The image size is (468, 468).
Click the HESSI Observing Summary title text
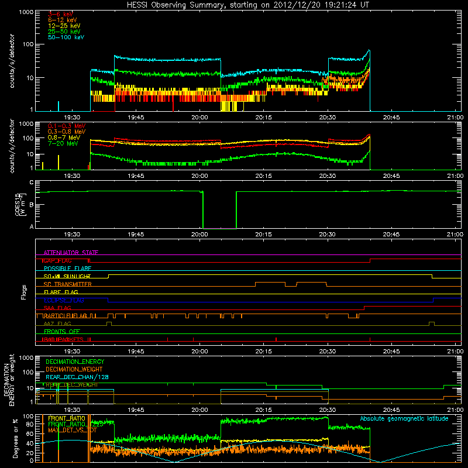(247, 5)
